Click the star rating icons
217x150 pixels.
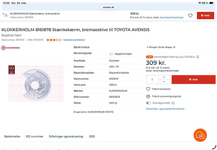[54, 40]
